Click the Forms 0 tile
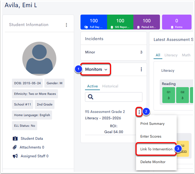This screenshot has height=174, width=195. click(x=177, y=22)
